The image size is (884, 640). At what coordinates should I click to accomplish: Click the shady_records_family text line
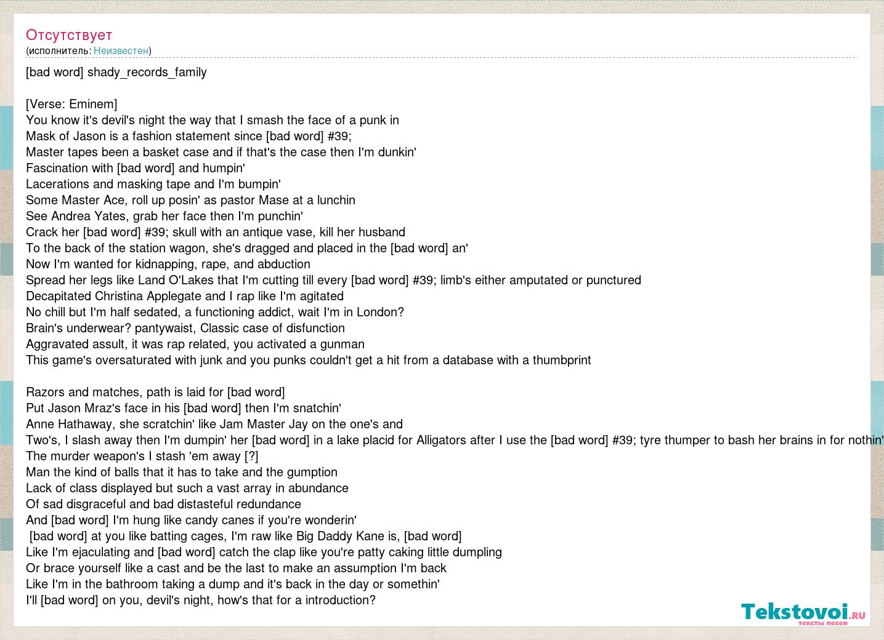click(116, 72)
